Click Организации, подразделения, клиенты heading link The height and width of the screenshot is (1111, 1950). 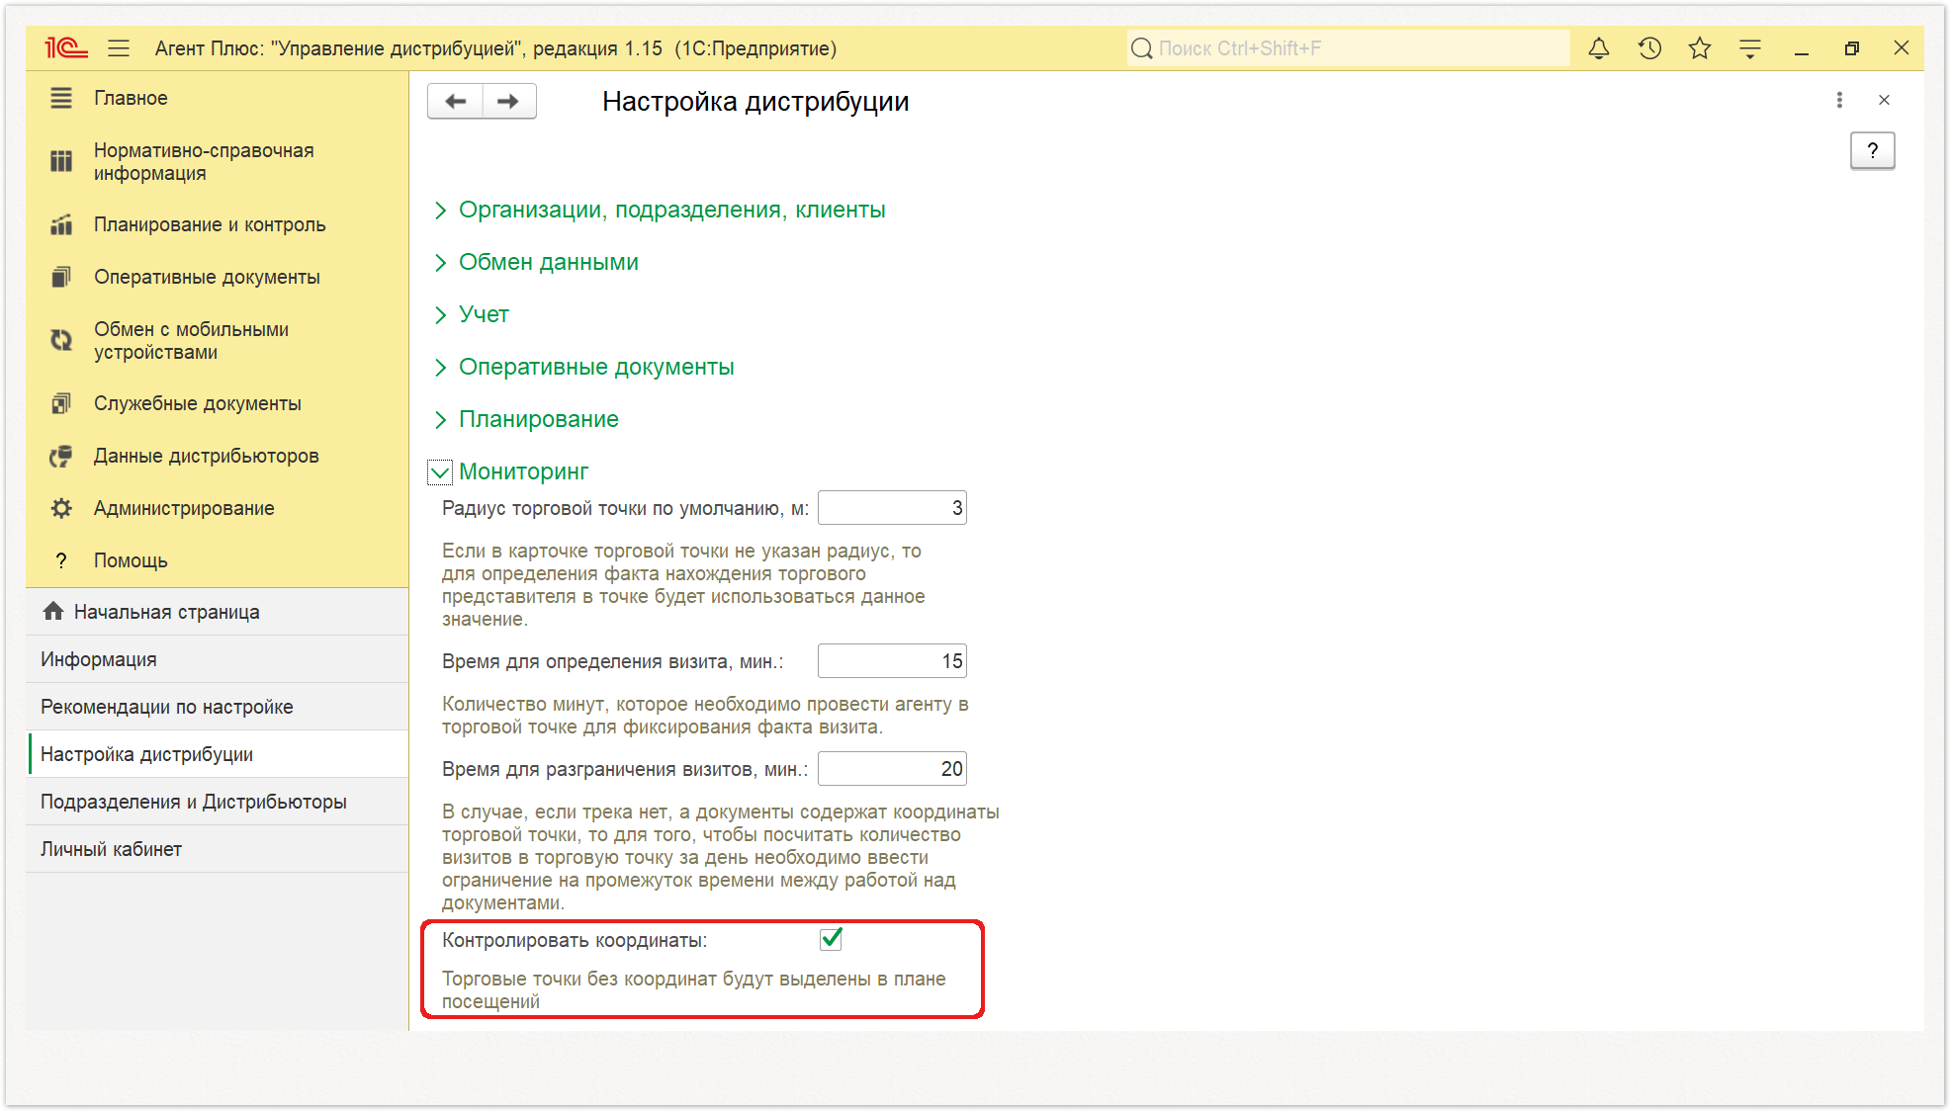tap(671, 210)
